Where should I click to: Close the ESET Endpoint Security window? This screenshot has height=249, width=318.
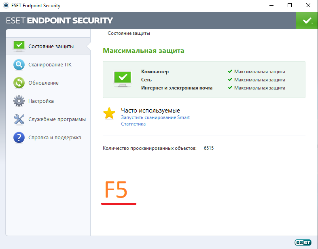308,6
